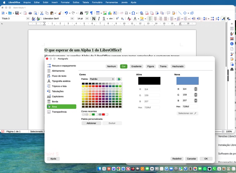Switch to the Borda tab

(62, 102)
